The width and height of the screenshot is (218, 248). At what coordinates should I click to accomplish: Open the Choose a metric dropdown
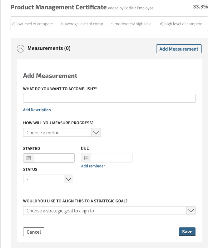click(62, 132)
